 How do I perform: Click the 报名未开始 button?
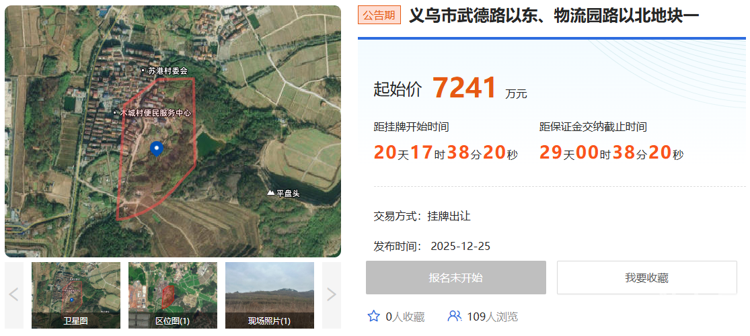click(x=456, y=278)
